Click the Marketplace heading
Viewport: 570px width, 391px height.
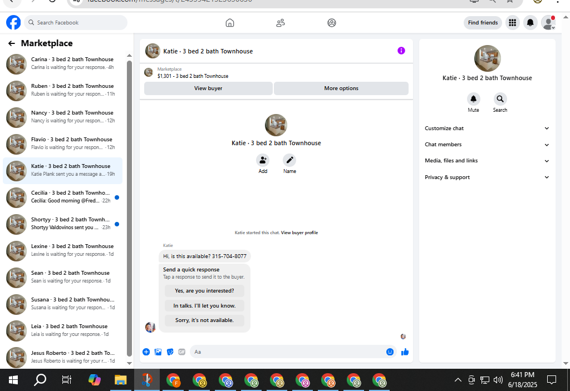(x=47, y=43)
